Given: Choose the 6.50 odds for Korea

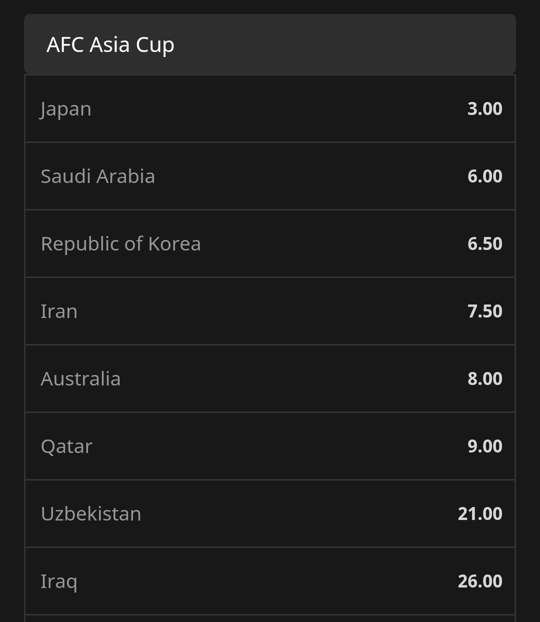Looking at the screenshot, I should (x=484, y=244).
